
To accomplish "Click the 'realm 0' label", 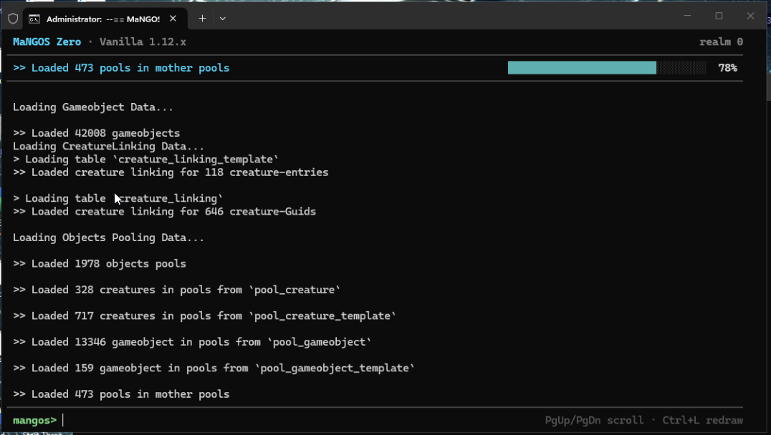I will coord(721,41).
